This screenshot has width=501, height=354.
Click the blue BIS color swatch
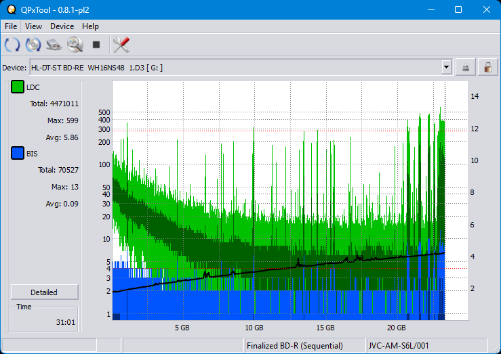point(18,154)
